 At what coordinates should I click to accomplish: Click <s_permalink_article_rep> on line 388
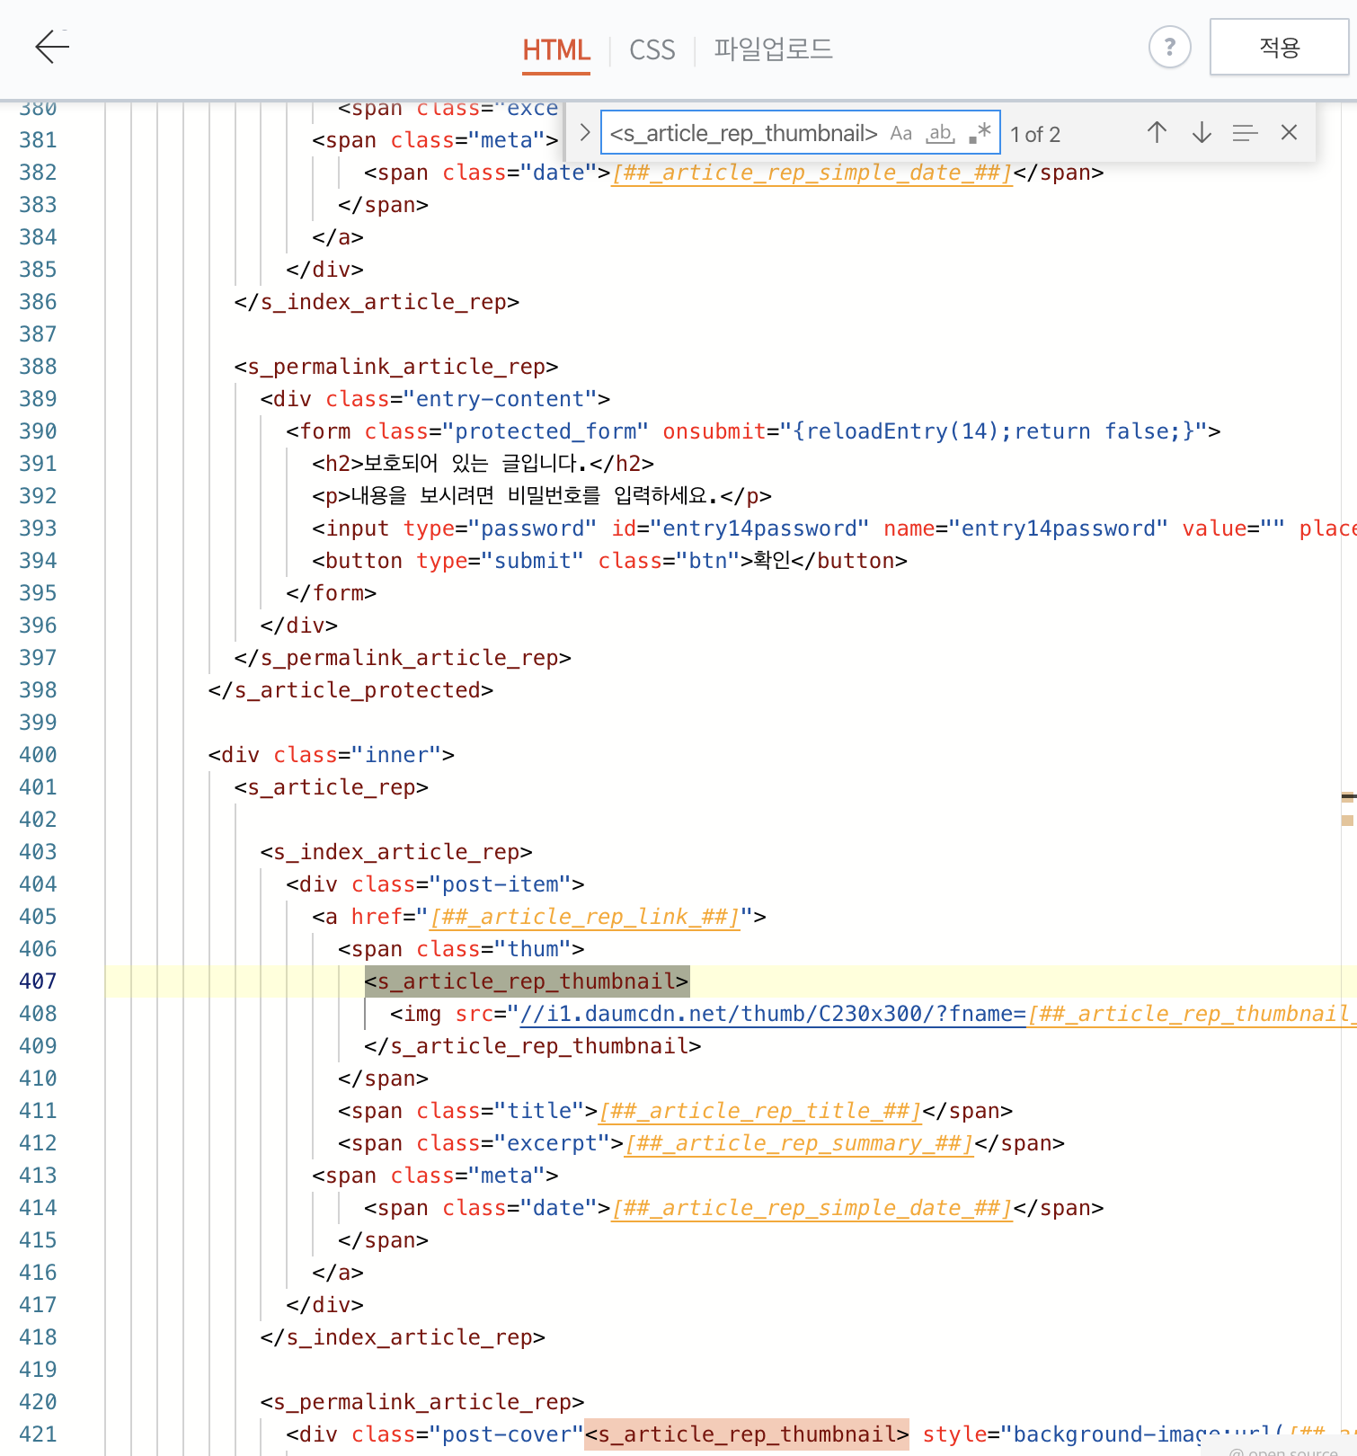click(x=396, y=367)
